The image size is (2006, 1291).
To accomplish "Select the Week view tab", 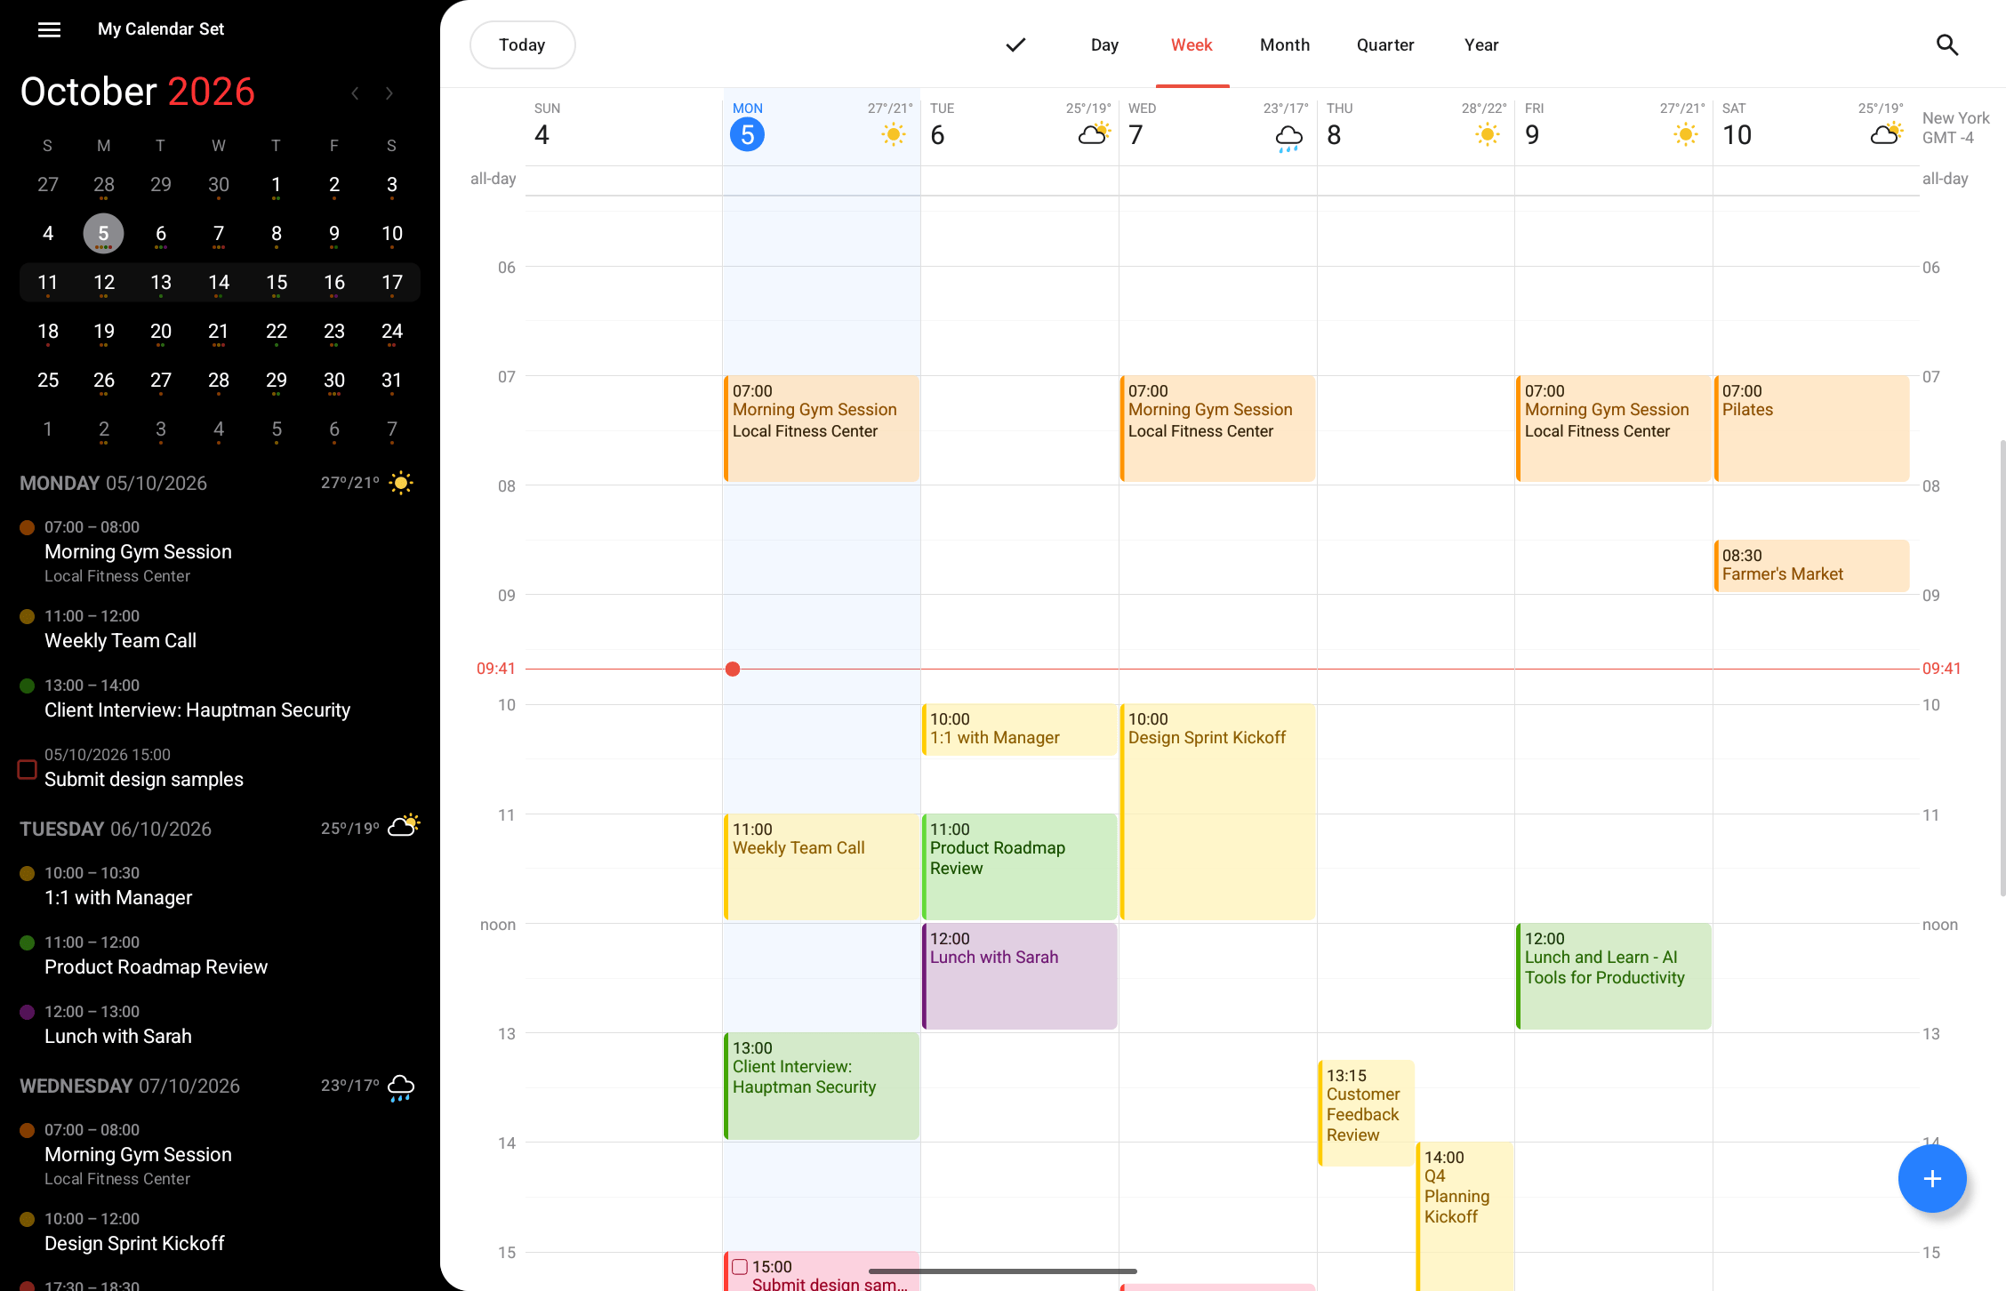I will 1192,44.
